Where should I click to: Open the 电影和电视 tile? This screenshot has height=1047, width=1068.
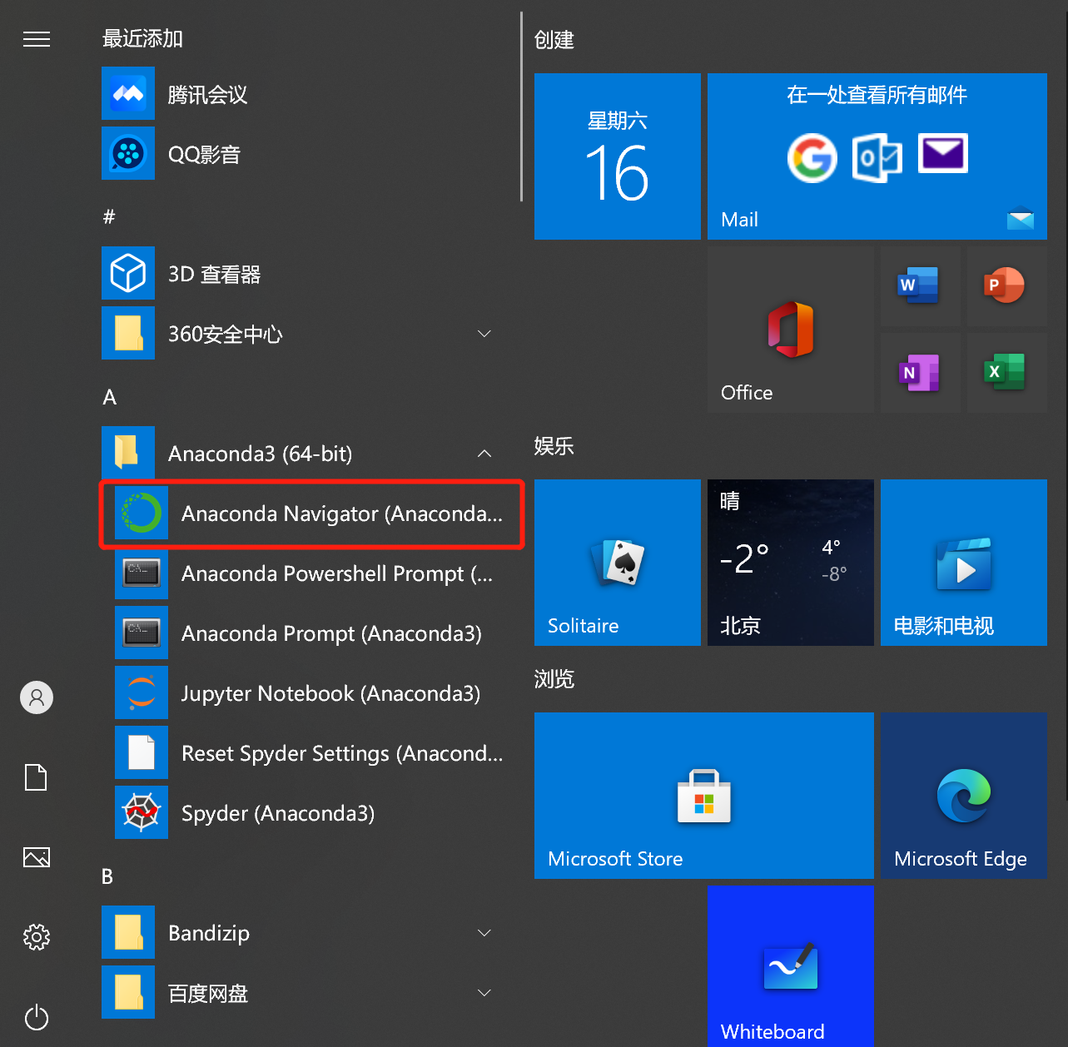[964, 563]
